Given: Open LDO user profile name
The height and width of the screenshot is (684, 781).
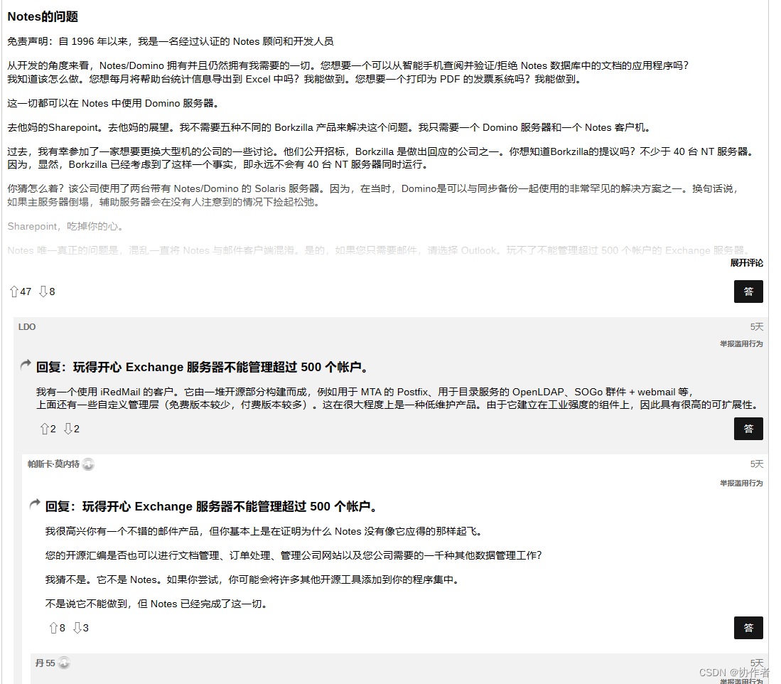Looking at the screenshot, I should point(27,327).
